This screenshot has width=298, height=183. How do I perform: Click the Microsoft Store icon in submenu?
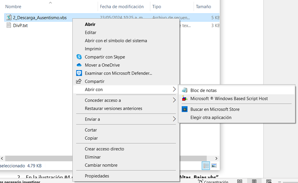click(184, 109)
